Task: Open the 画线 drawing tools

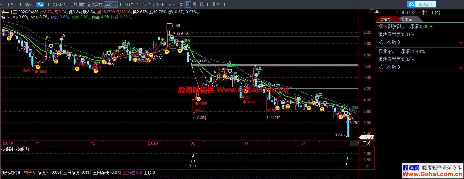Action: point(215,4)
